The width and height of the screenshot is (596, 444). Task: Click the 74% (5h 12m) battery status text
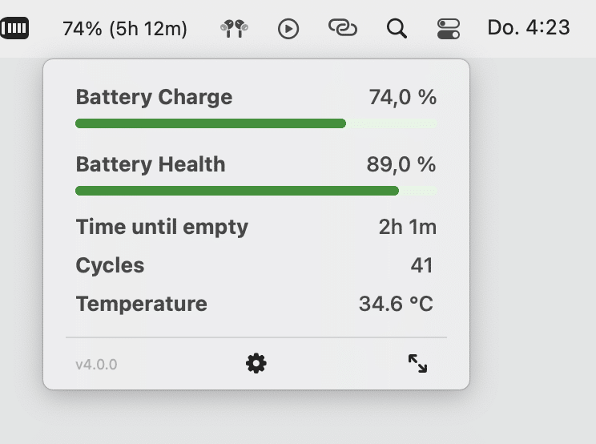tap(125, 29)
